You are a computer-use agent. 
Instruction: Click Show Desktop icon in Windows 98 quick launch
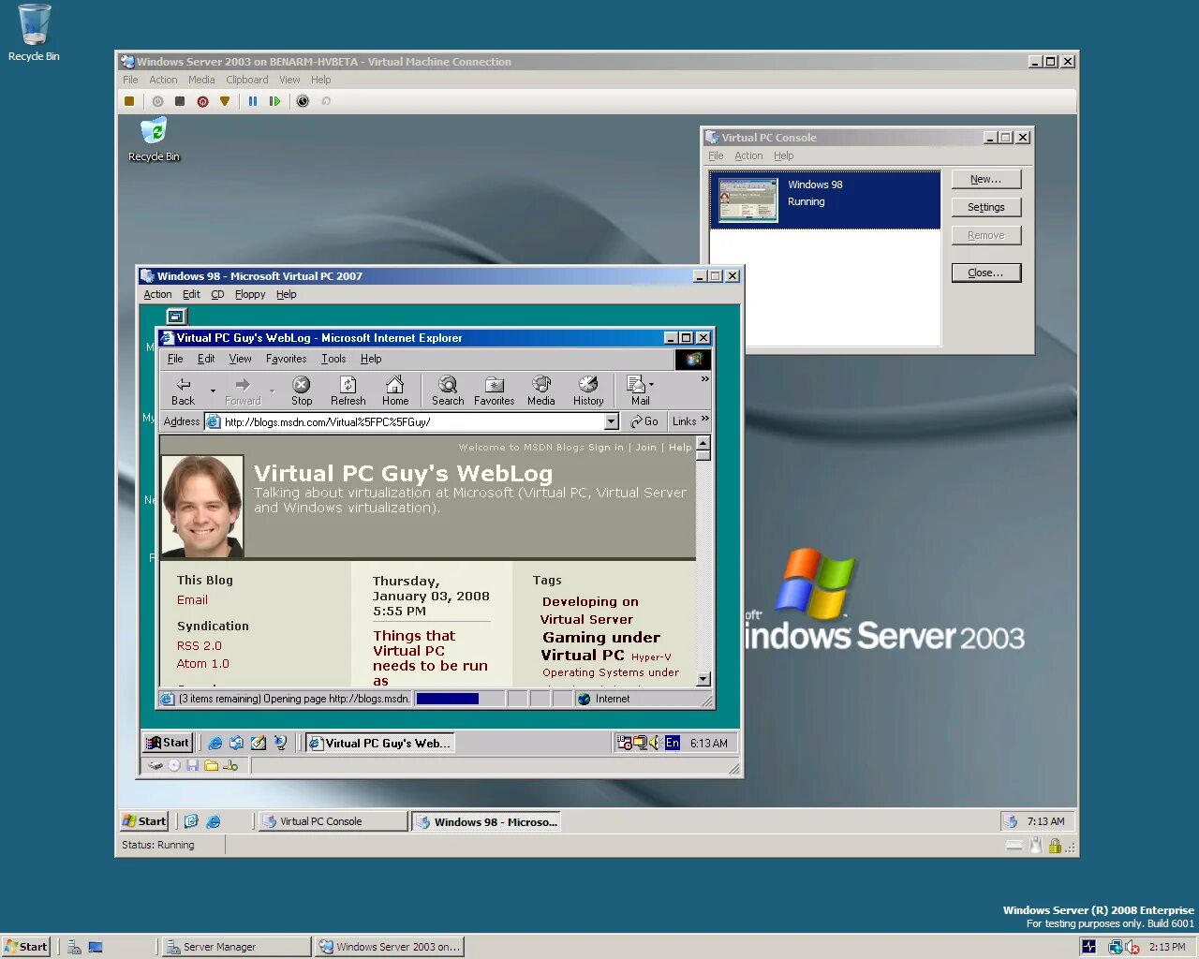259,743
